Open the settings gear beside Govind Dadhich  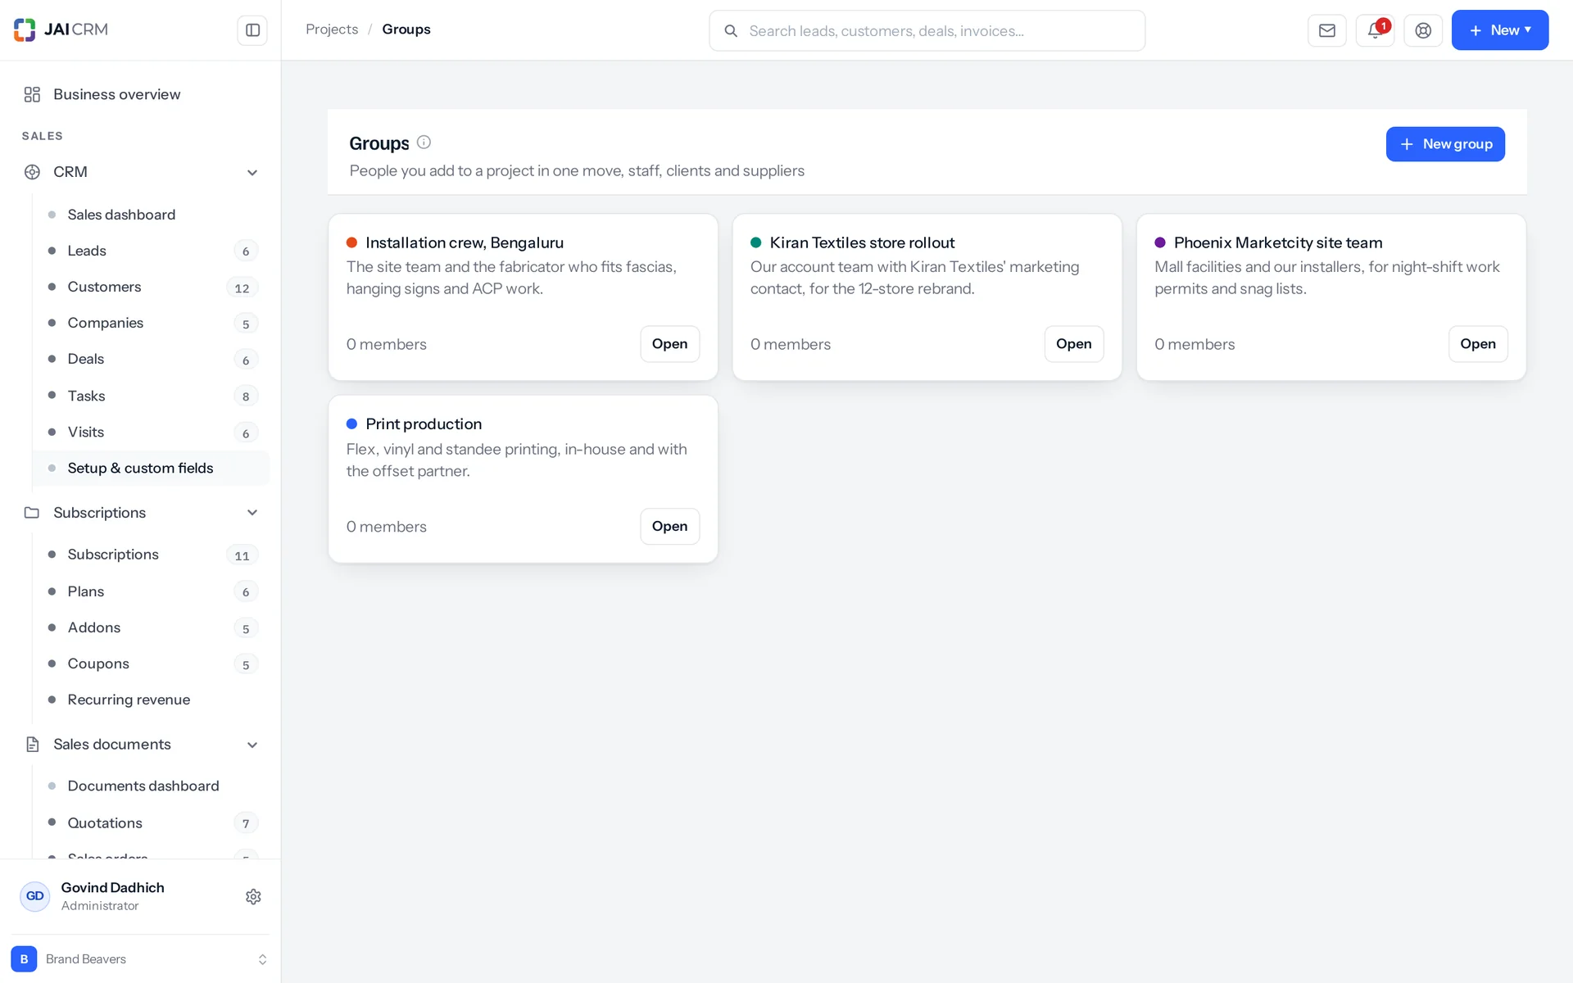click(253, 896)
